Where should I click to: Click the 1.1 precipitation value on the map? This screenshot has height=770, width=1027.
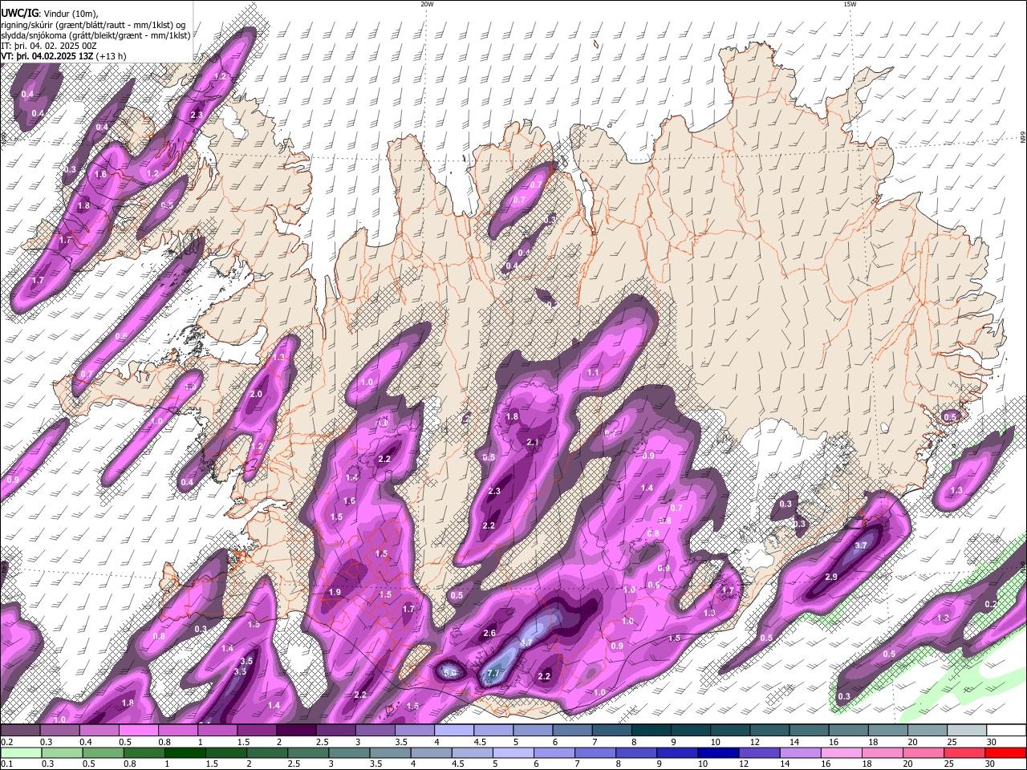(593, 372)
